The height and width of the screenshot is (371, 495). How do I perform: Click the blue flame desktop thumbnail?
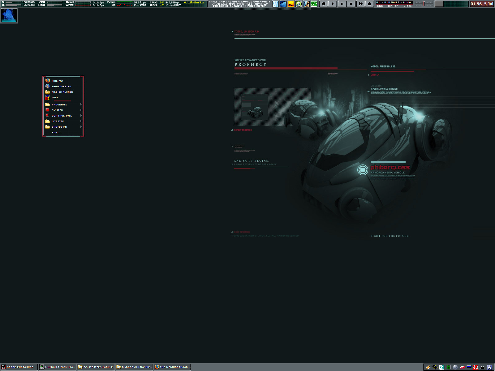click(x=9, y=15)
